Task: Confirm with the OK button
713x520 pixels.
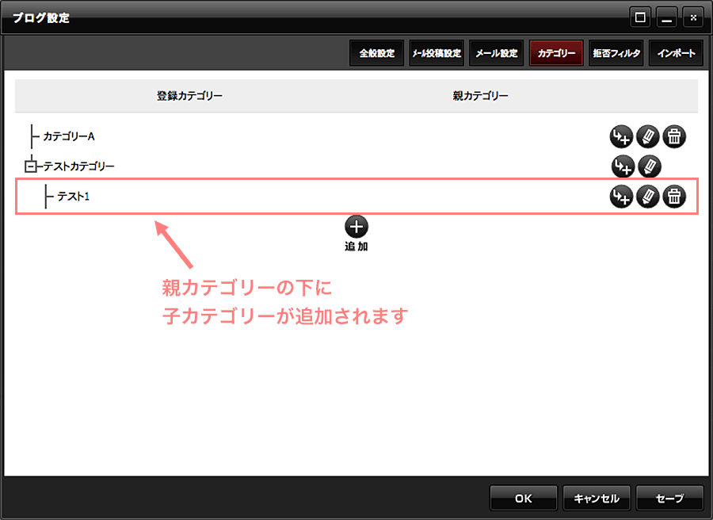Action: (x=524, y=498)
